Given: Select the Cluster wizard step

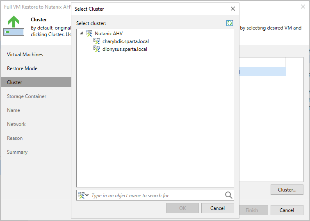Looking at the screenshot, I should click(36, 82).
